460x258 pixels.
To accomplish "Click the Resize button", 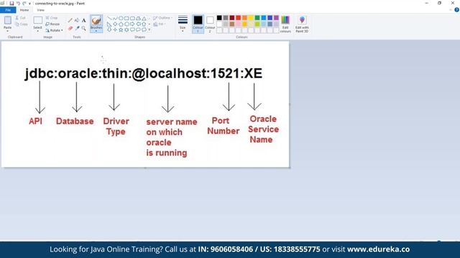I will click(52, 24).
